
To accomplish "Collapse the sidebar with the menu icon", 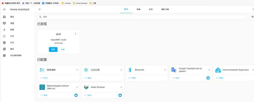I will pos(4,10).
